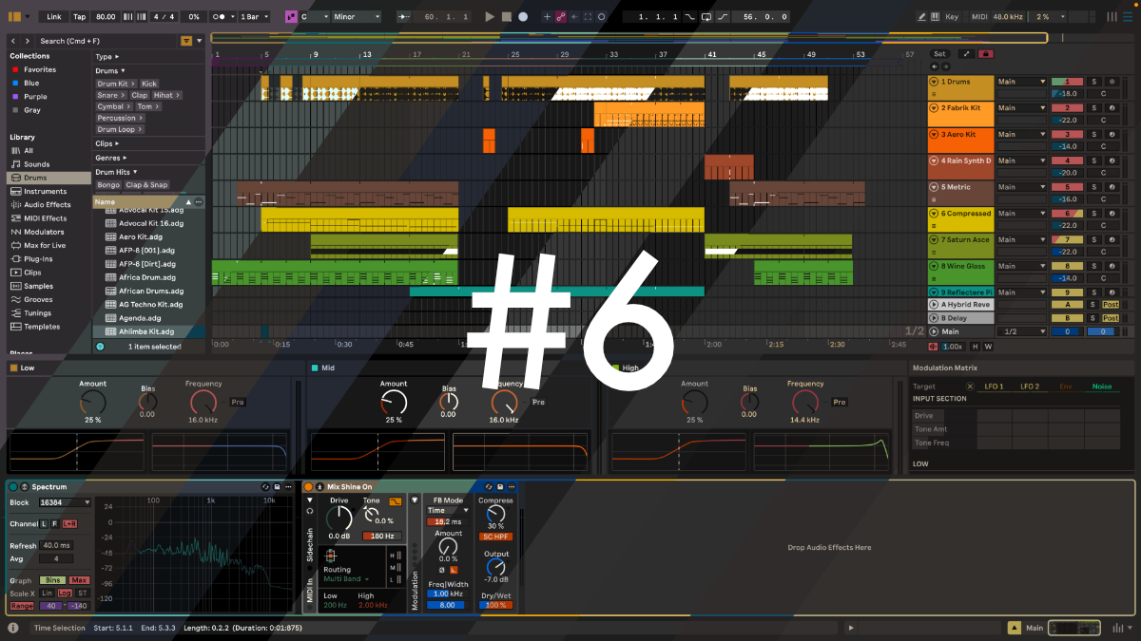
Task: Click the Drive knob in Mix Shine On
Action: click(339, 518)
